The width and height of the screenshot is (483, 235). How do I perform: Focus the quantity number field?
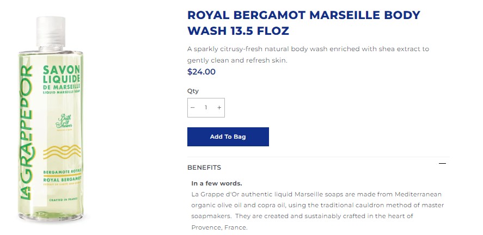(206, 107)
